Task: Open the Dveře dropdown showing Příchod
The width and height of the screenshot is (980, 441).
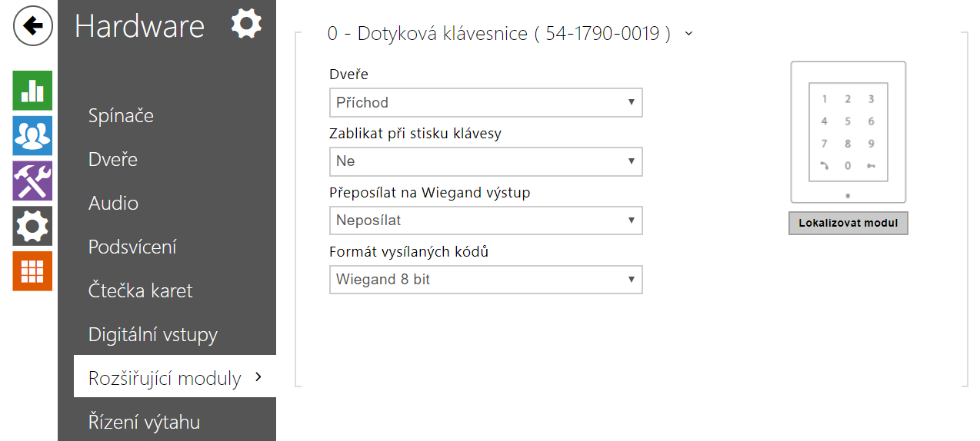Action: click(485, 102)
